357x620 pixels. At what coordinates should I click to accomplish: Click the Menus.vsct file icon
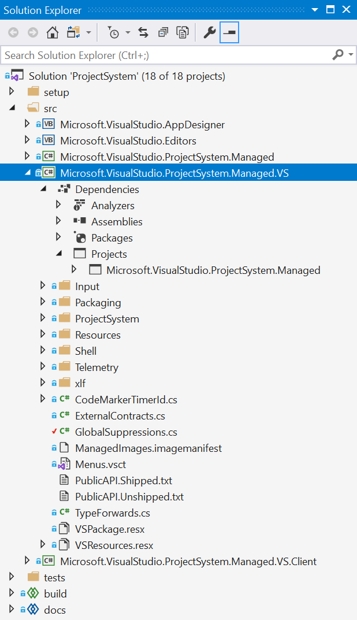click(65, 464)
